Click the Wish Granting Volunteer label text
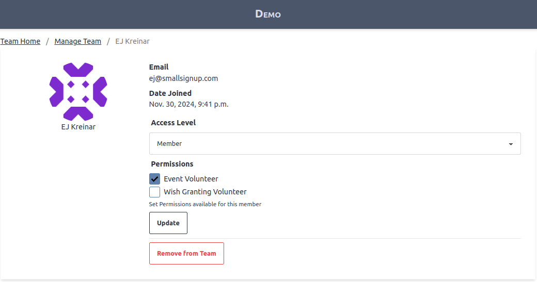The image size is (537, 282). pyautogui.click(x=205, y=192)
